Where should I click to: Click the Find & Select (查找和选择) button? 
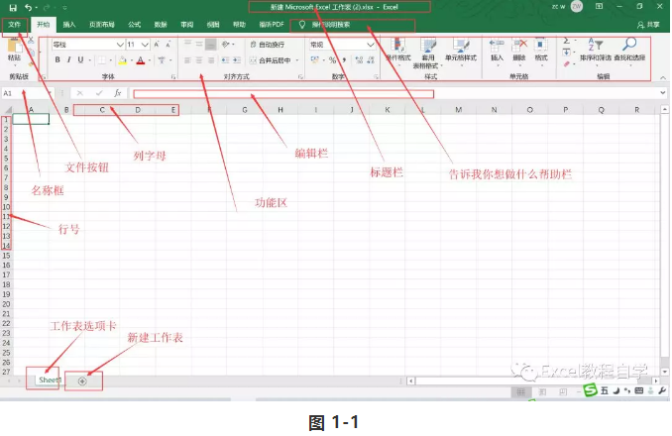pyautogui.click(x=629, y=51)
